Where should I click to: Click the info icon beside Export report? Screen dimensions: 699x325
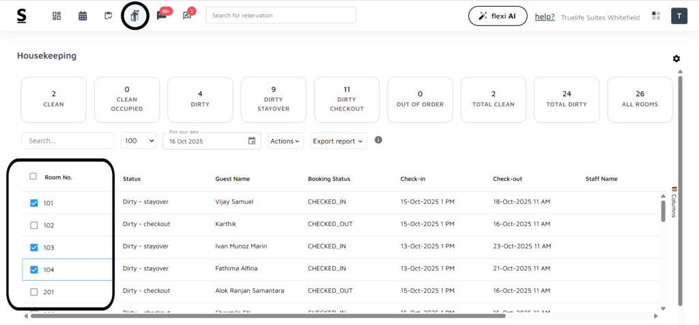pyautogui.click(x=378, y=140)
